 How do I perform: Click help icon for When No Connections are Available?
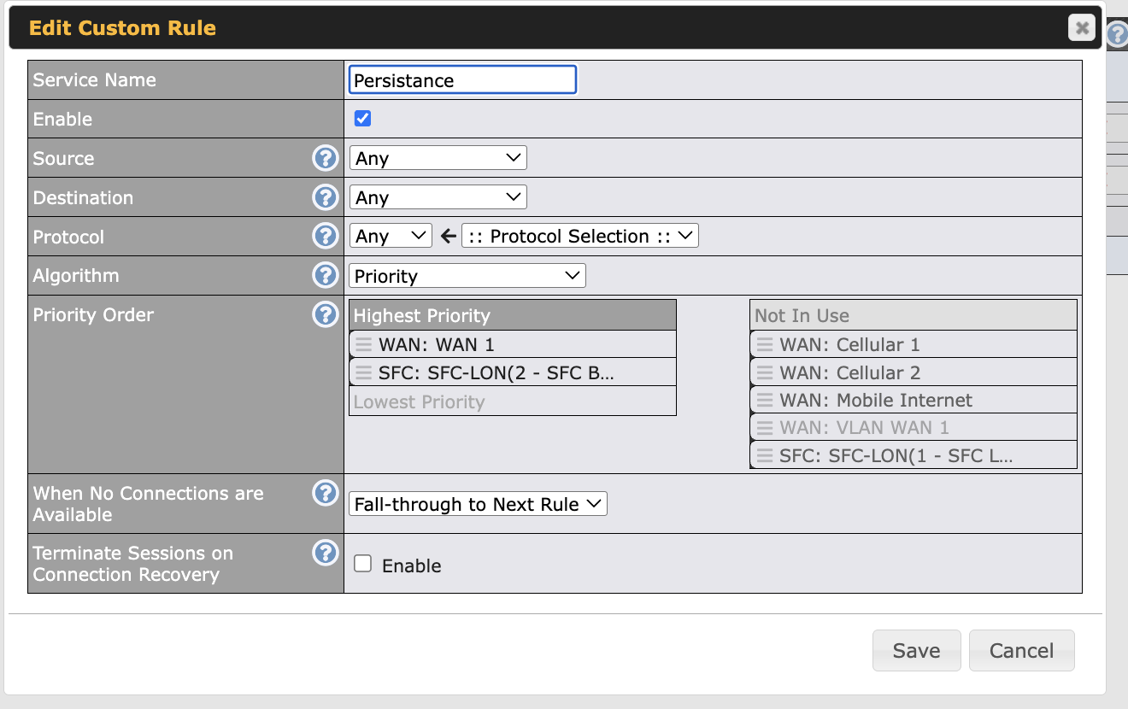(x=325, y=494)
